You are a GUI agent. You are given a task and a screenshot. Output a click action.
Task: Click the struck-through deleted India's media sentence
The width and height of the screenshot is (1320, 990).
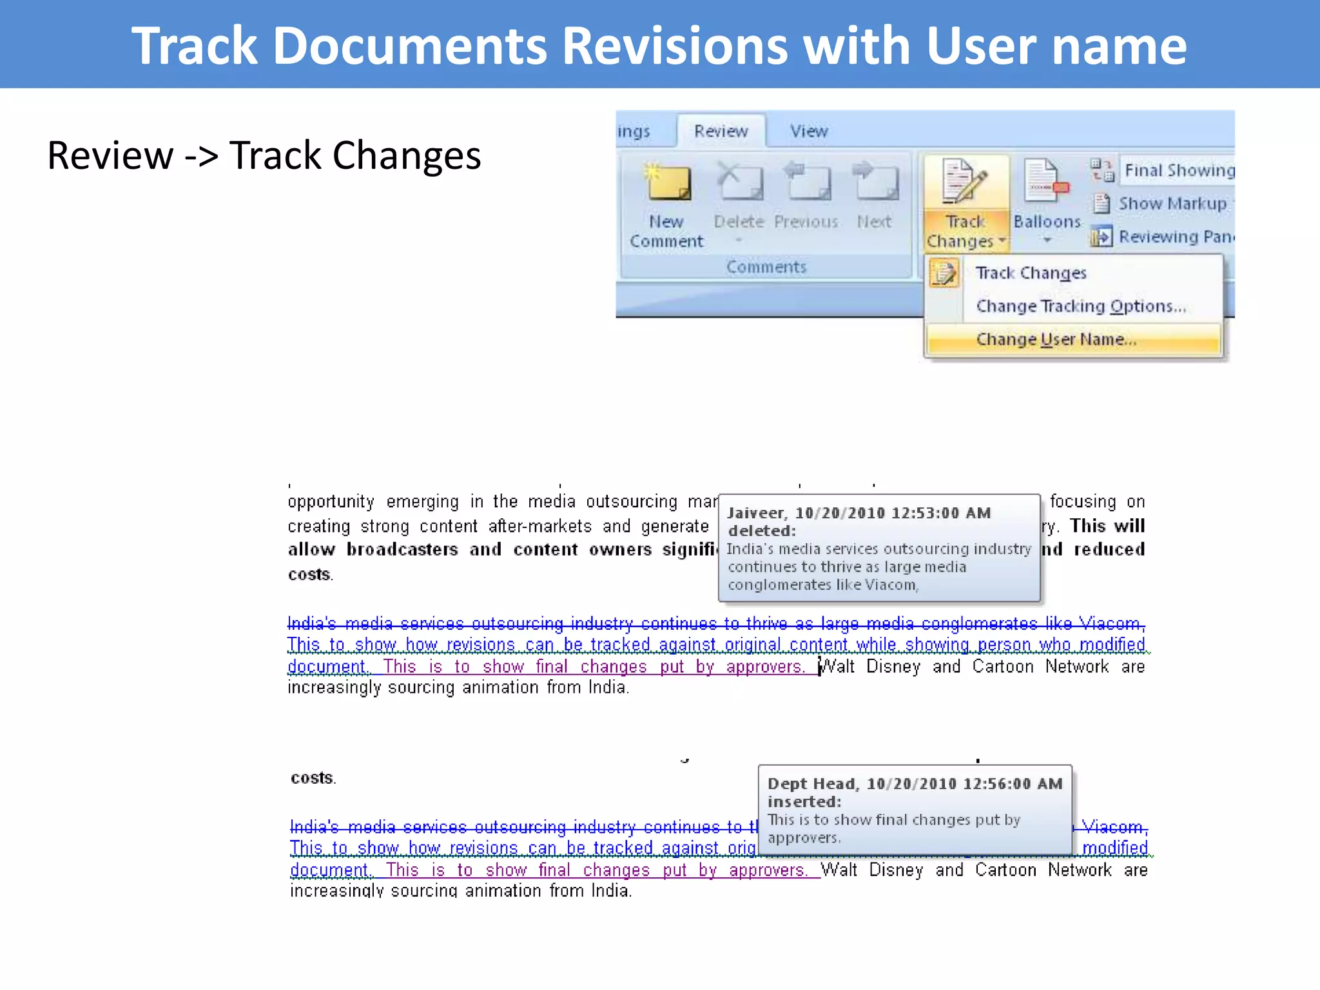point(715,624)
